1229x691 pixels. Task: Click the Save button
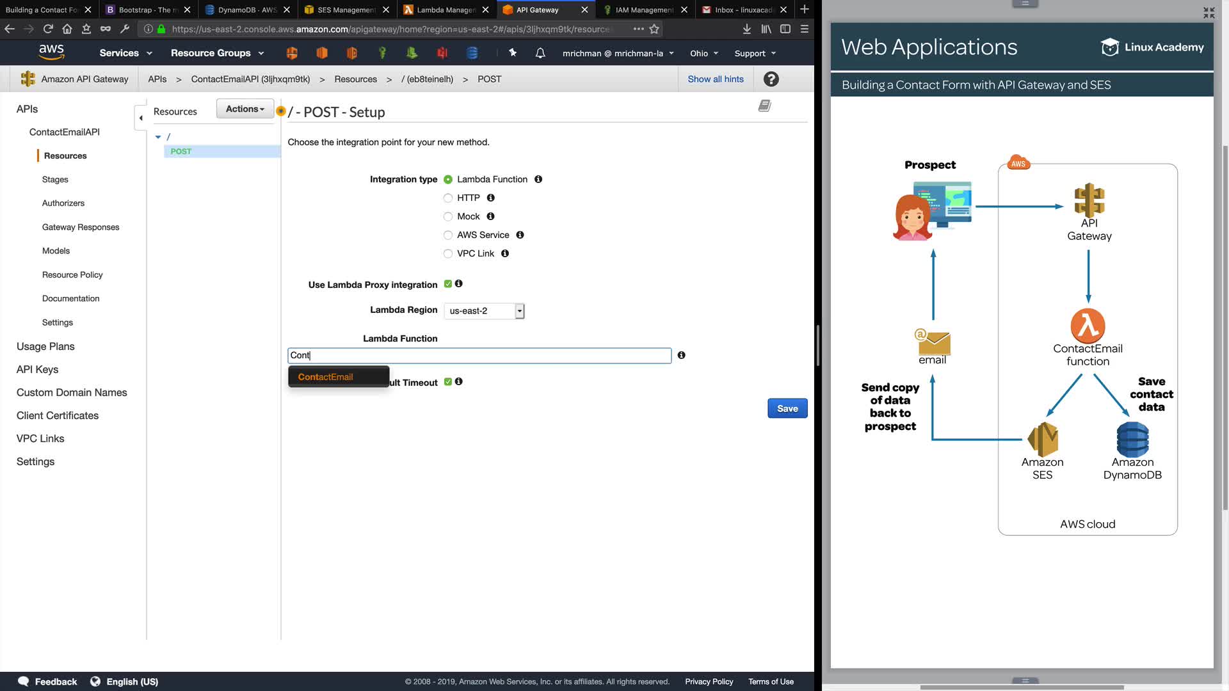click(x=787, y=408)
